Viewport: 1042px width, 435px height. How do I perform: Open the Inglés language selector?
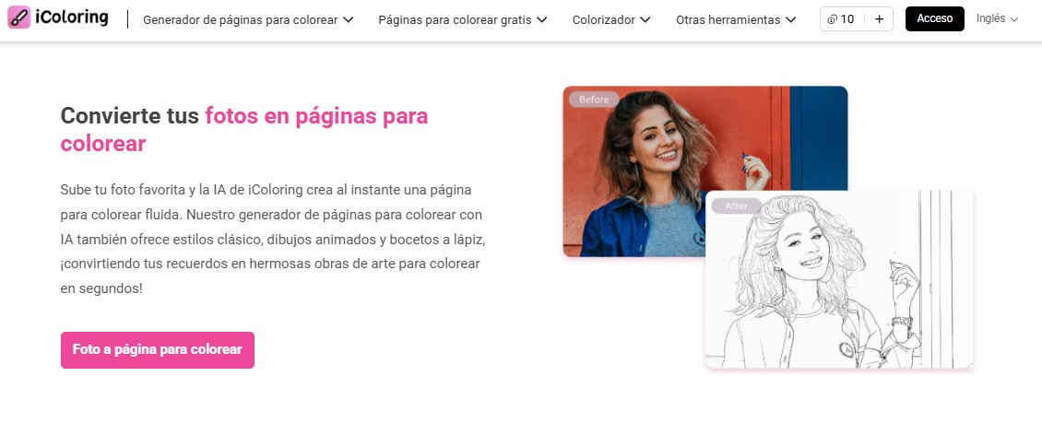tap(997, 18)
